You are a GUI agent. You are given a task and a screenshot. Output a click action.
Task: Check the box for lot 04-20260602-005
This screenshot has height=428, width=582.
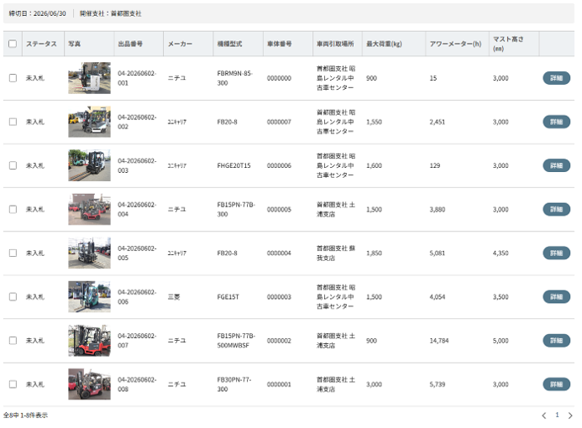[13, 253]
